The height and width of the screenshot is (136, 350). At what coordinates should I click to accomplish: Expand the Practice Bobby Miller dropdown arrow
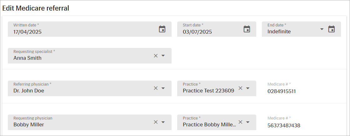point(247,122)
